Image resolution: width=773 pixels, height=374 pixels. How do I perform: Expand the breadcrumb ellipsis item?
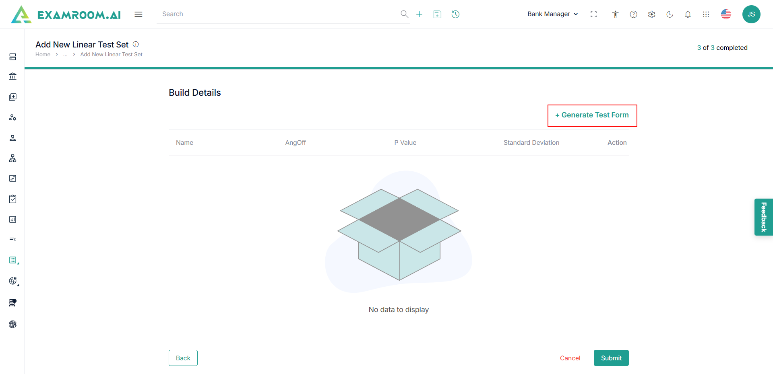65,55
